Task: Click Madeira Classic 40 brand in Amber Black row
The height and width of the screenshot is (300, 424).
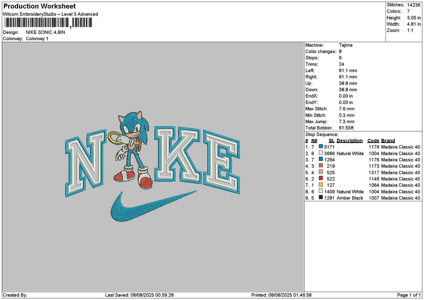Action: (401, 198)
